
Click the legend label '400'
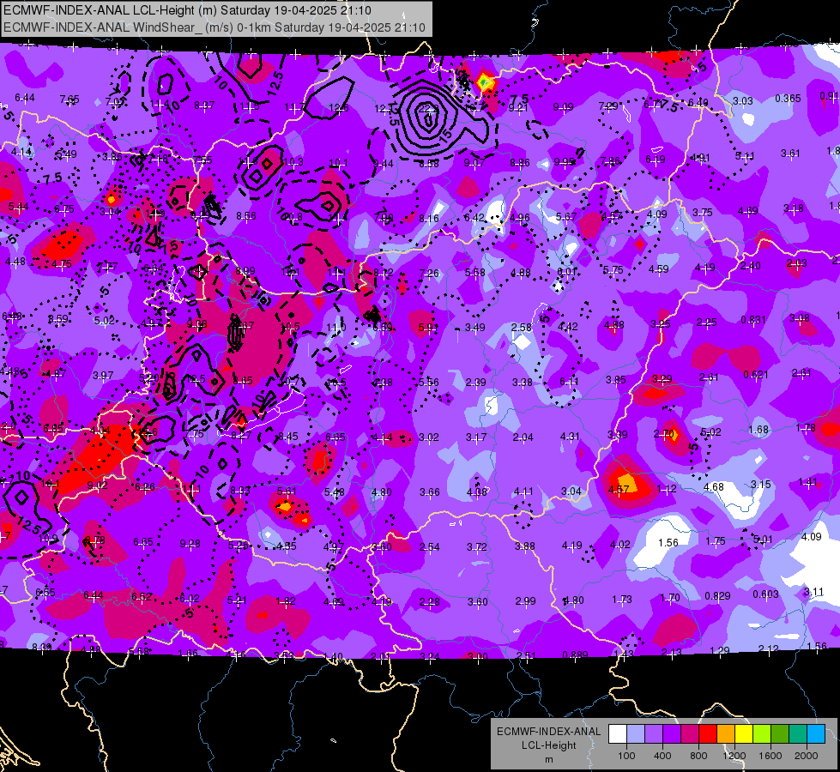(662, 756)
